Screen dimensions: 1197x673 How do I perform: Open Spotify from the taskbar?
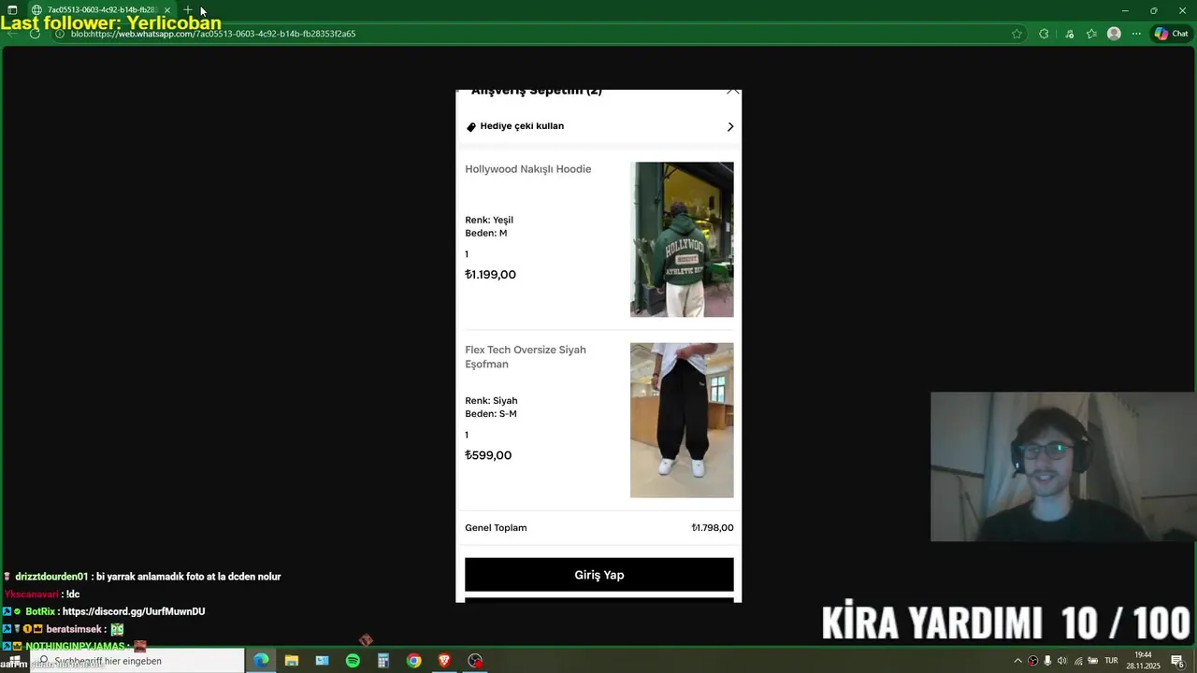353,661
